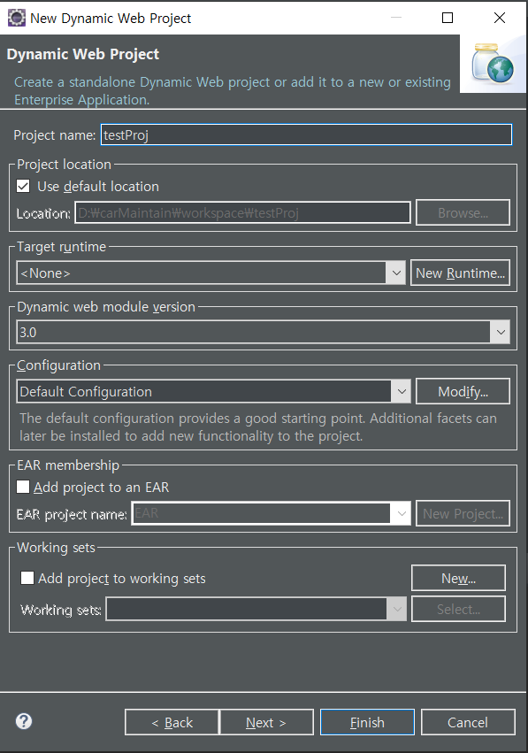Close the dialog with the X icon

500,18
